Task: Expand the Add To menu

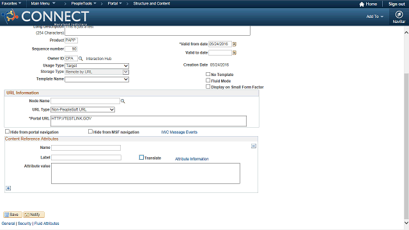Action: (374, 17)
